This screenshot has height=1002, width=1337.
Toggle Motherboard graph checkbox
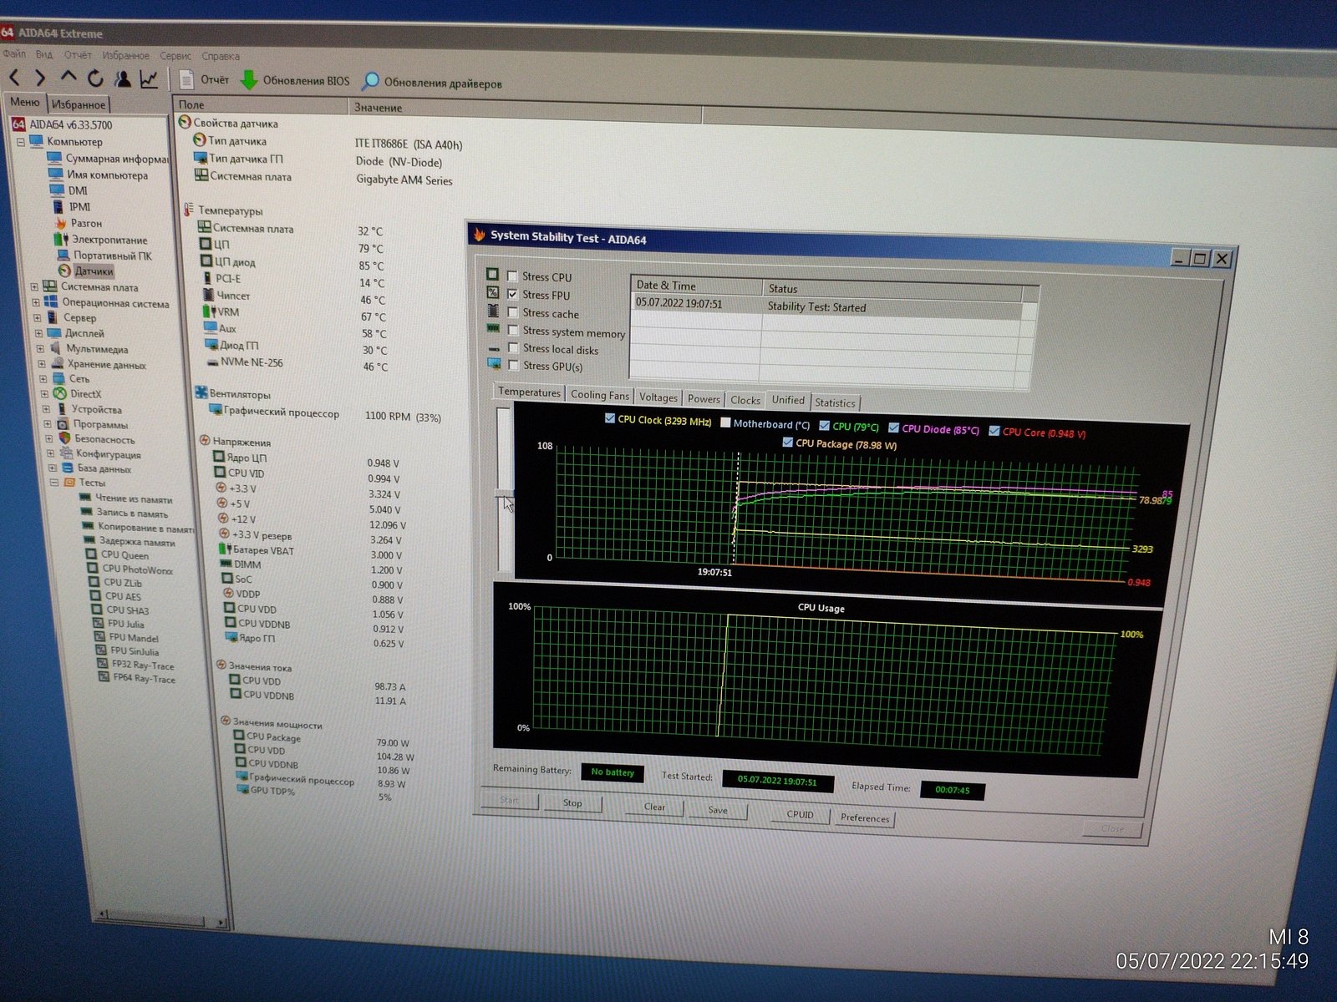tap(725, 423)
